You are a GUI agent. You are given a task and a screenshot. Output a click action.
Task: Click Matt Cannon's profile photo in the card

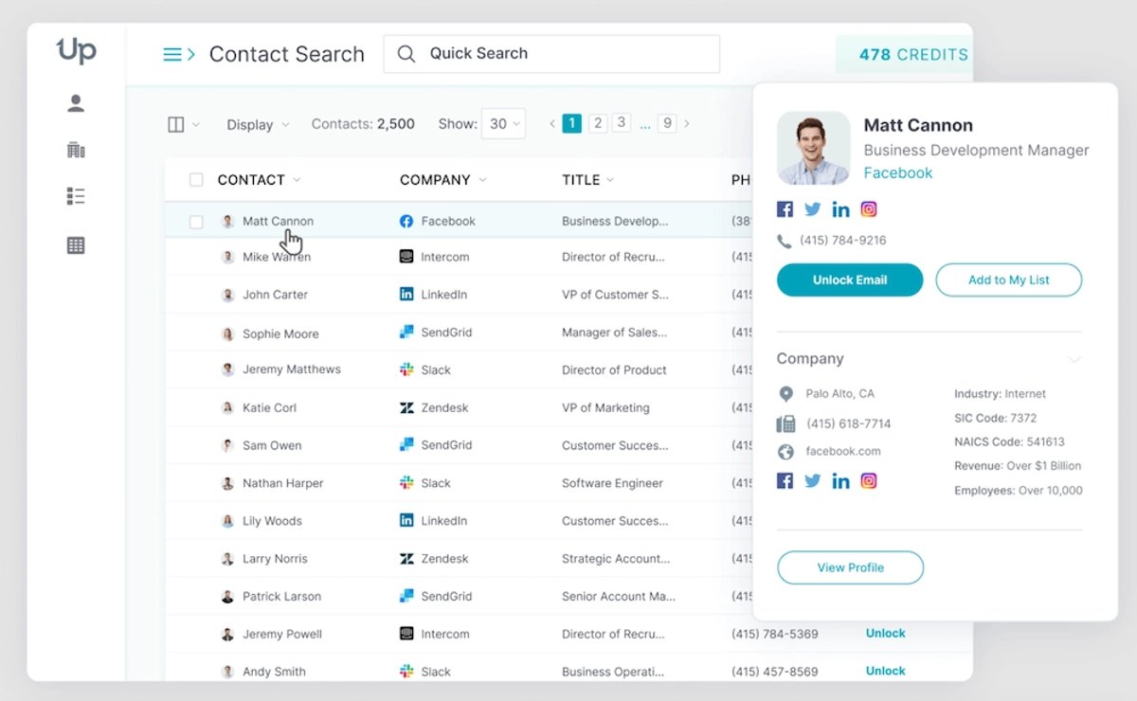814,148
